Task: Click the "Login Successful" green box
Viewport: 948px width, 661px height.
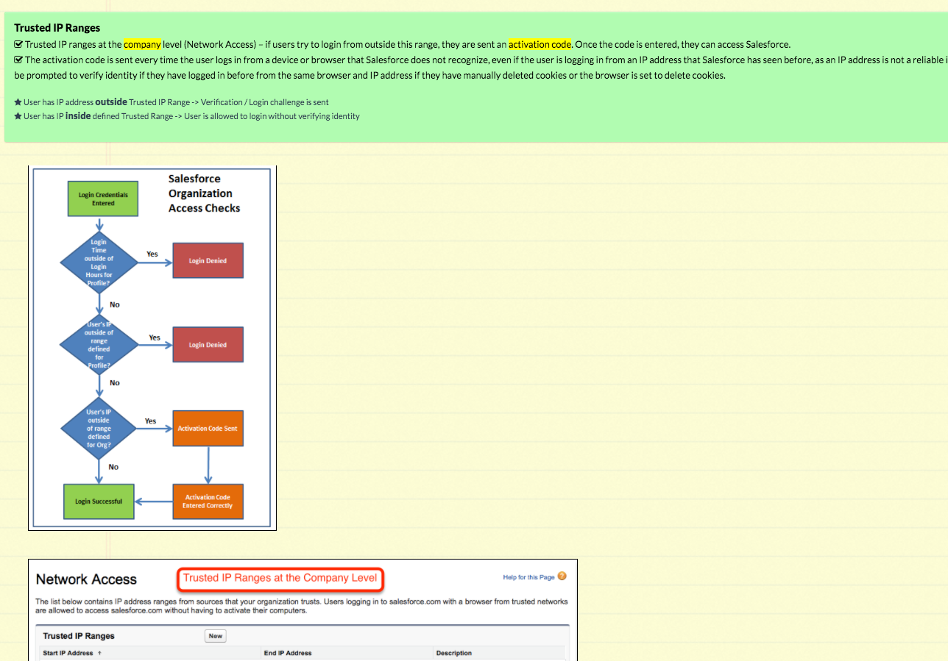Action: 99,501
